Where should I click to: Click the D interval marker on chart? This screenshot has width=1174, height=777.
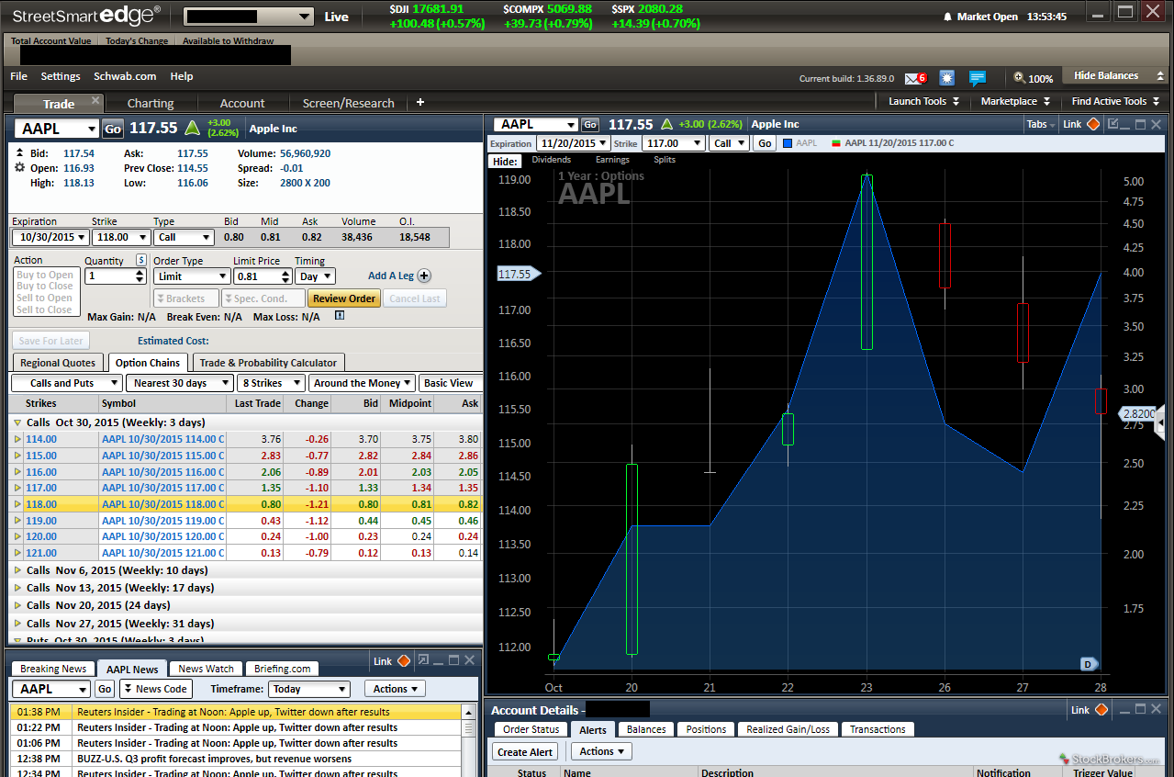click(1088, 664)
